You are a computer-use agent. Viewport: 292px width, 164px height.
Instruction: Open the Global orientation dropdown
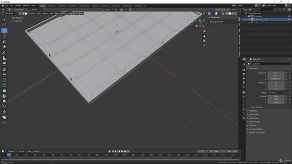pyautogui.click(x=108, y=10)
